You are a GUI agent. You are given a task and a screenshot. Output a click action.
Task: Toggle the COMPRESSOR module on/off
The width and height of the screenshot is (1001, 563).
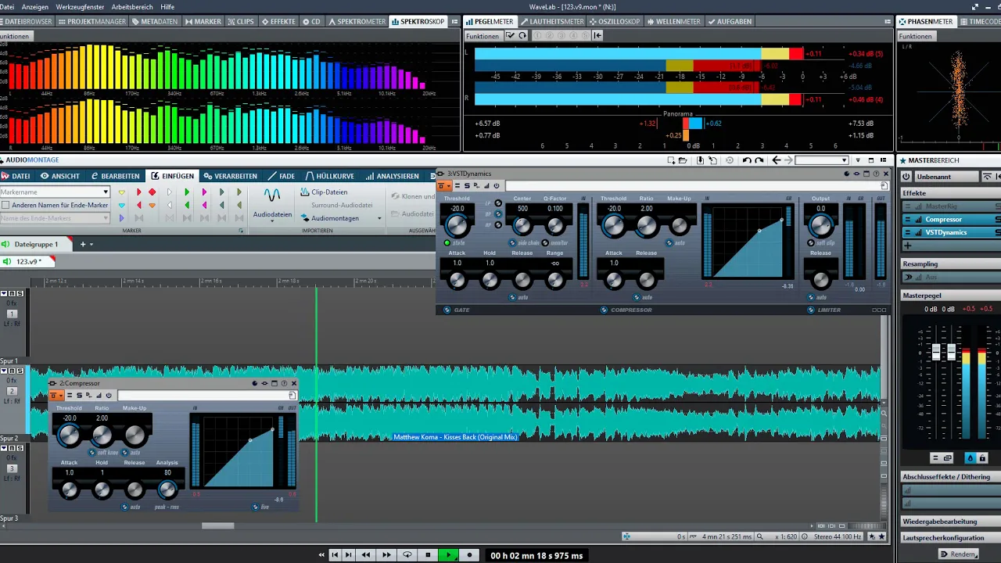pos(604,310)
